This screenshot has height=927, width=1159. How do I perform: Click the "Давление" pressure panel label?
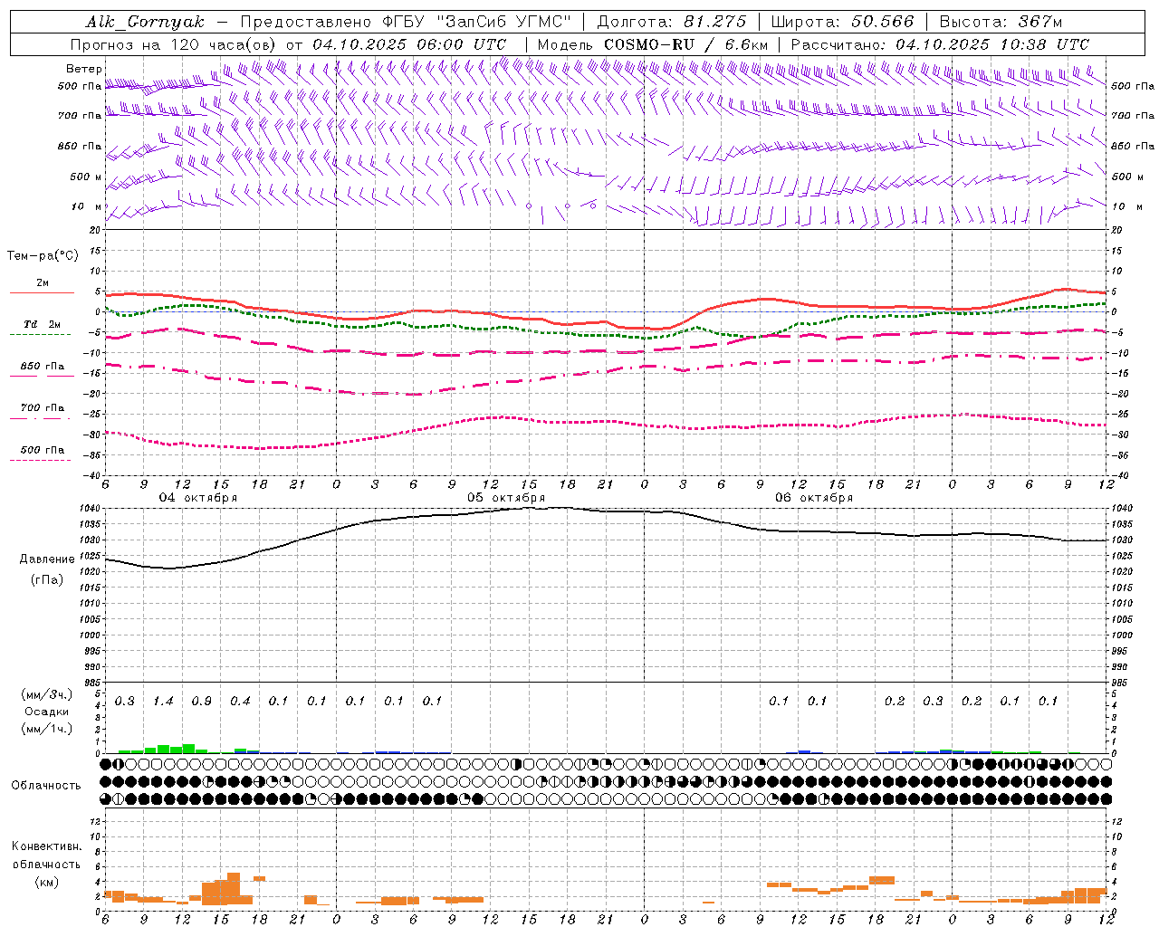pos(47,559)
